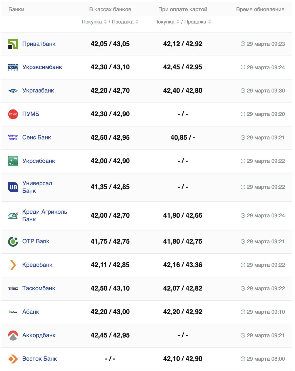The height and width of the screenshot is (371, 295).
Task: Click the Ukrsibbank green star logo
Action: click(x=13, y=161)
